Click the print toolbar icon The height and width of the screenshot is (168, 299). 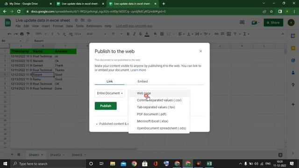[22, 34]
